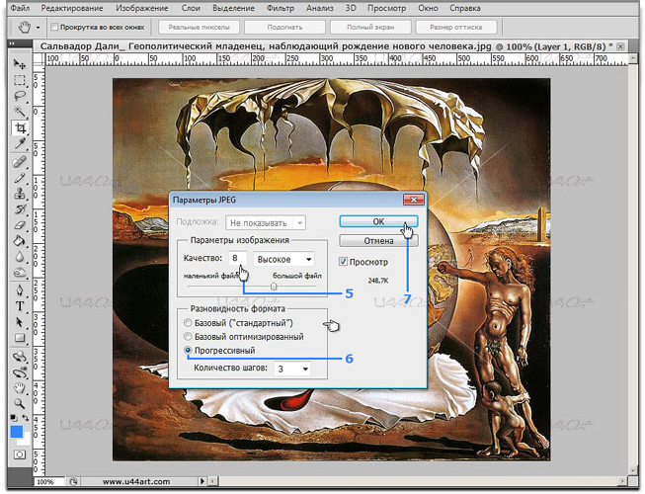Select the Dodge tool
645x494 pixels.
pos(20,273)
